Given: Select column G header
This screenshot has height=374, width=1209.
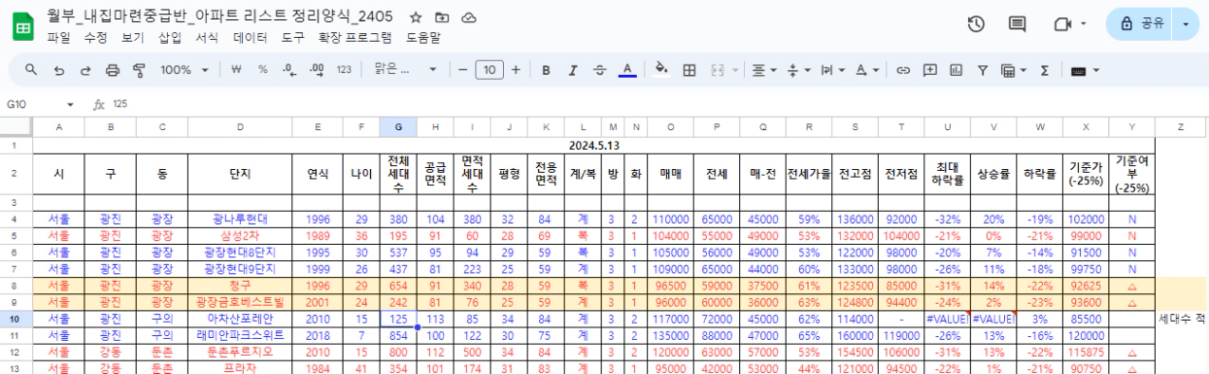Looking at the screenshot, I should pyautogui.click(x=397, y=127).
